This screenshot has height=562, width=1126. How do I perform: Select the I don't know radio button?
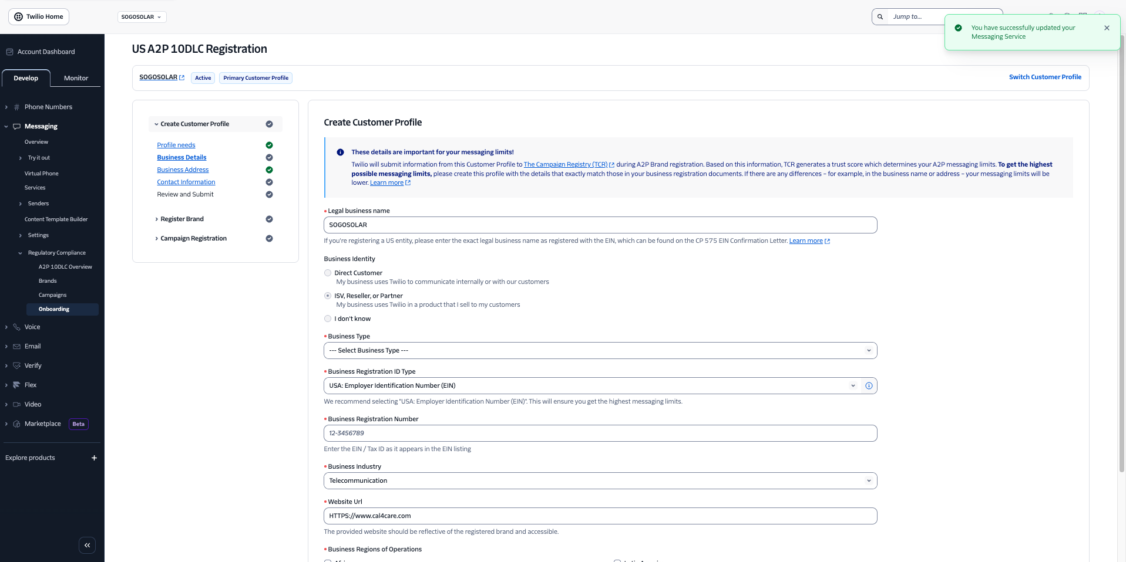pos(327,319)
